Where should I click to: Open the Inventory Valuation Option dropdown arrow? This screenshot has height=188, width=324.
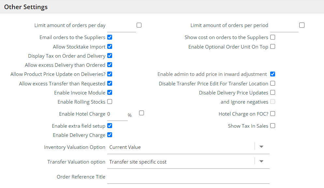tap(261, 147)
